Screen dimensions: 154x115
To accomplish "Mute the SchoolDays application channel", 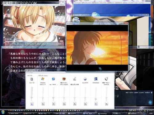I will (x=96, y=104).
